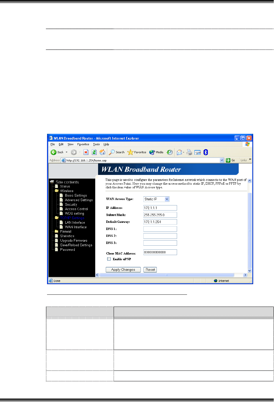Expand the Links toolbar chevron
274x402 pixels.
pyautogui.click(x=250, y=159)
